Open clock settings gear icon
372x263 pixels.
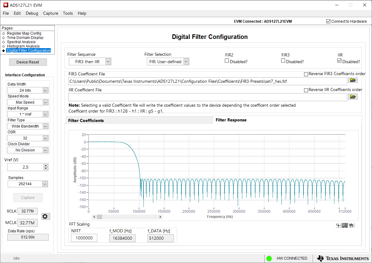click(x=45, y=216)
